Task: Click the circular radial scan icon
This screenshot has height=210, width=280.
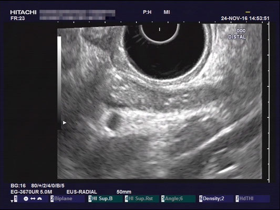Action: (26, 199)
